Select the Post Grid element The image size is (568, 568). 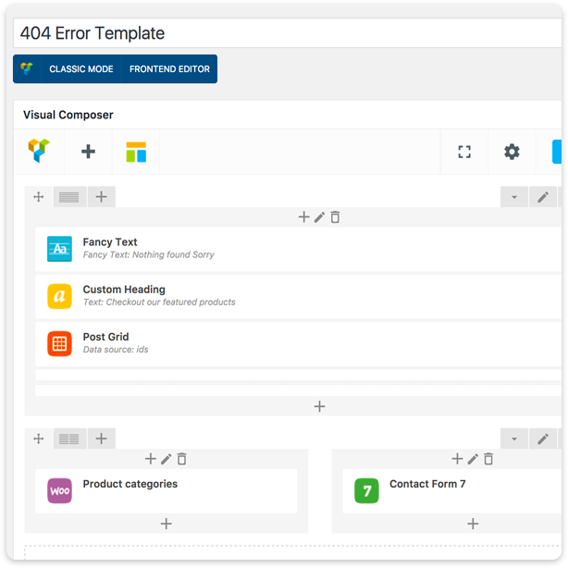(x=298, y=344)
